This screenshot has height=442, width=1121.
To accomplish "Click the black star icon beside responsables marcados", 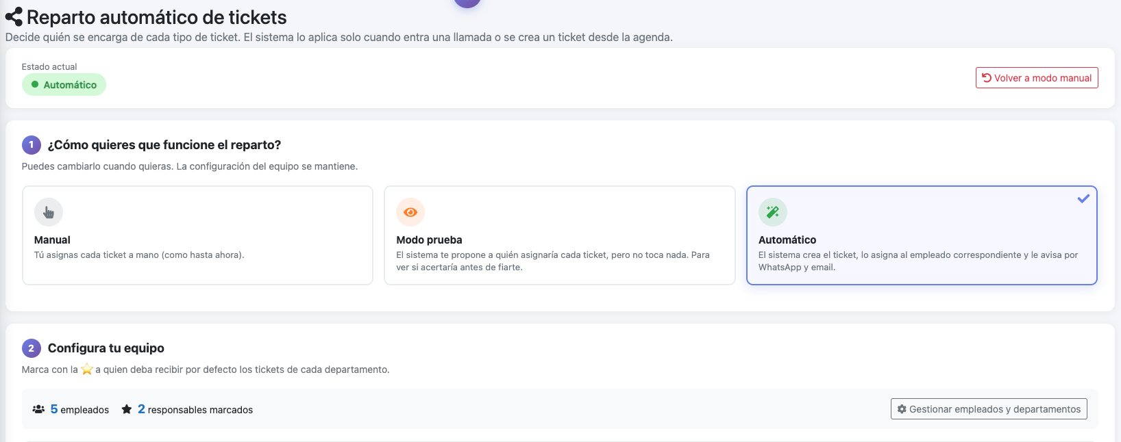I will pyautogui.click(x=127, y=409).
